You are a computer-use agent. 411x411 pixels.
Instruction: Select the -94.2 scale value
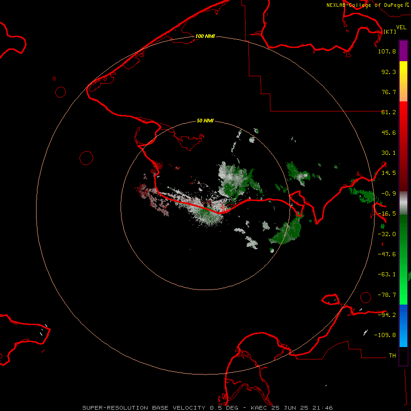pyautogui.click(x=387, y=315)
